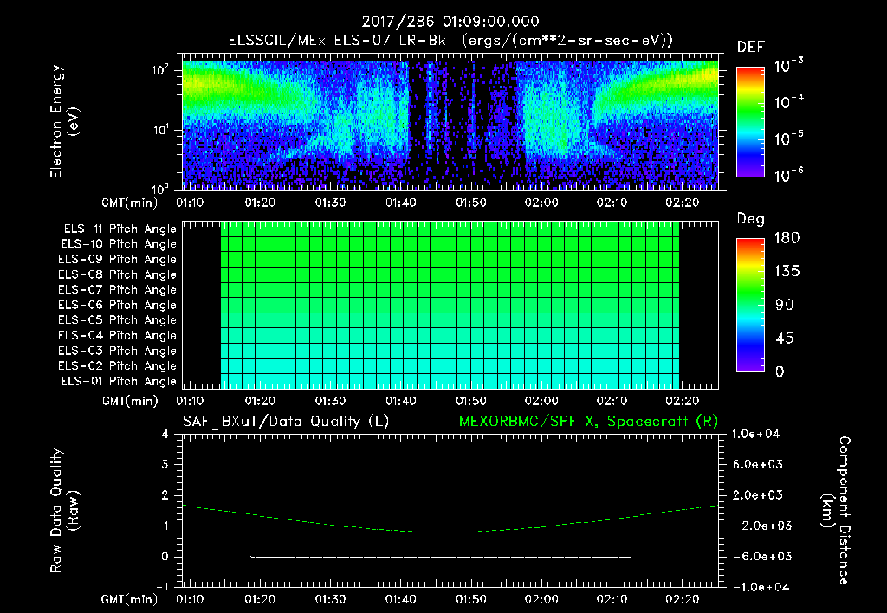Click the 'Raw Data Quality (Raw)' axis label
887x613 pixels.
coord(64,511)
